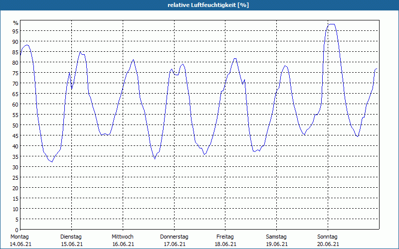The height and width of the screenshot is (249, 399).
Task: Click the '%' unit label on the y-axis
Action: (x=15, y=23)
